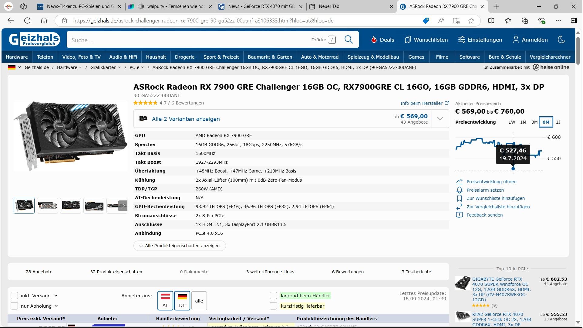Open the Hardware category menu
The height and width of the screenshot is (328, 583).
tap(17, 57)
